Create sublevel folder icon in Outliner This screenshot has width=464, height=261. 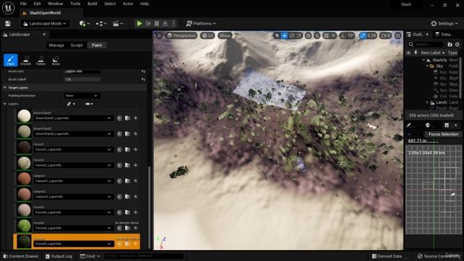[x=449, y=44]
